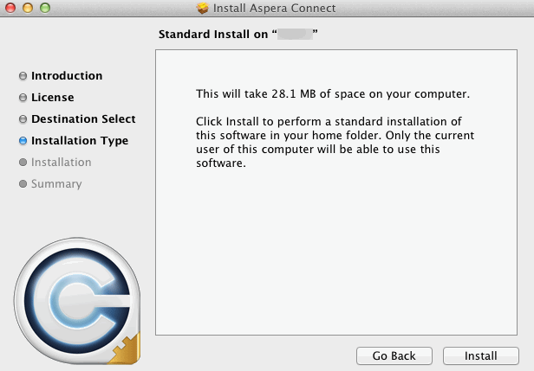This screenshot has width=534, height=371.
Task: Close the Install Aspera Connect window
Action: (x=11, y=9)
